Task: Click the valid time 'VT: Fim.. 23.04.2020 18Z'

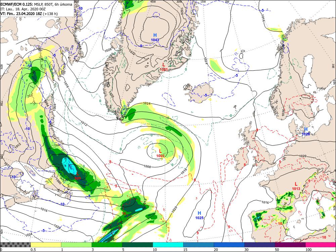Action: pyautogui.click(x=21, y=14)
